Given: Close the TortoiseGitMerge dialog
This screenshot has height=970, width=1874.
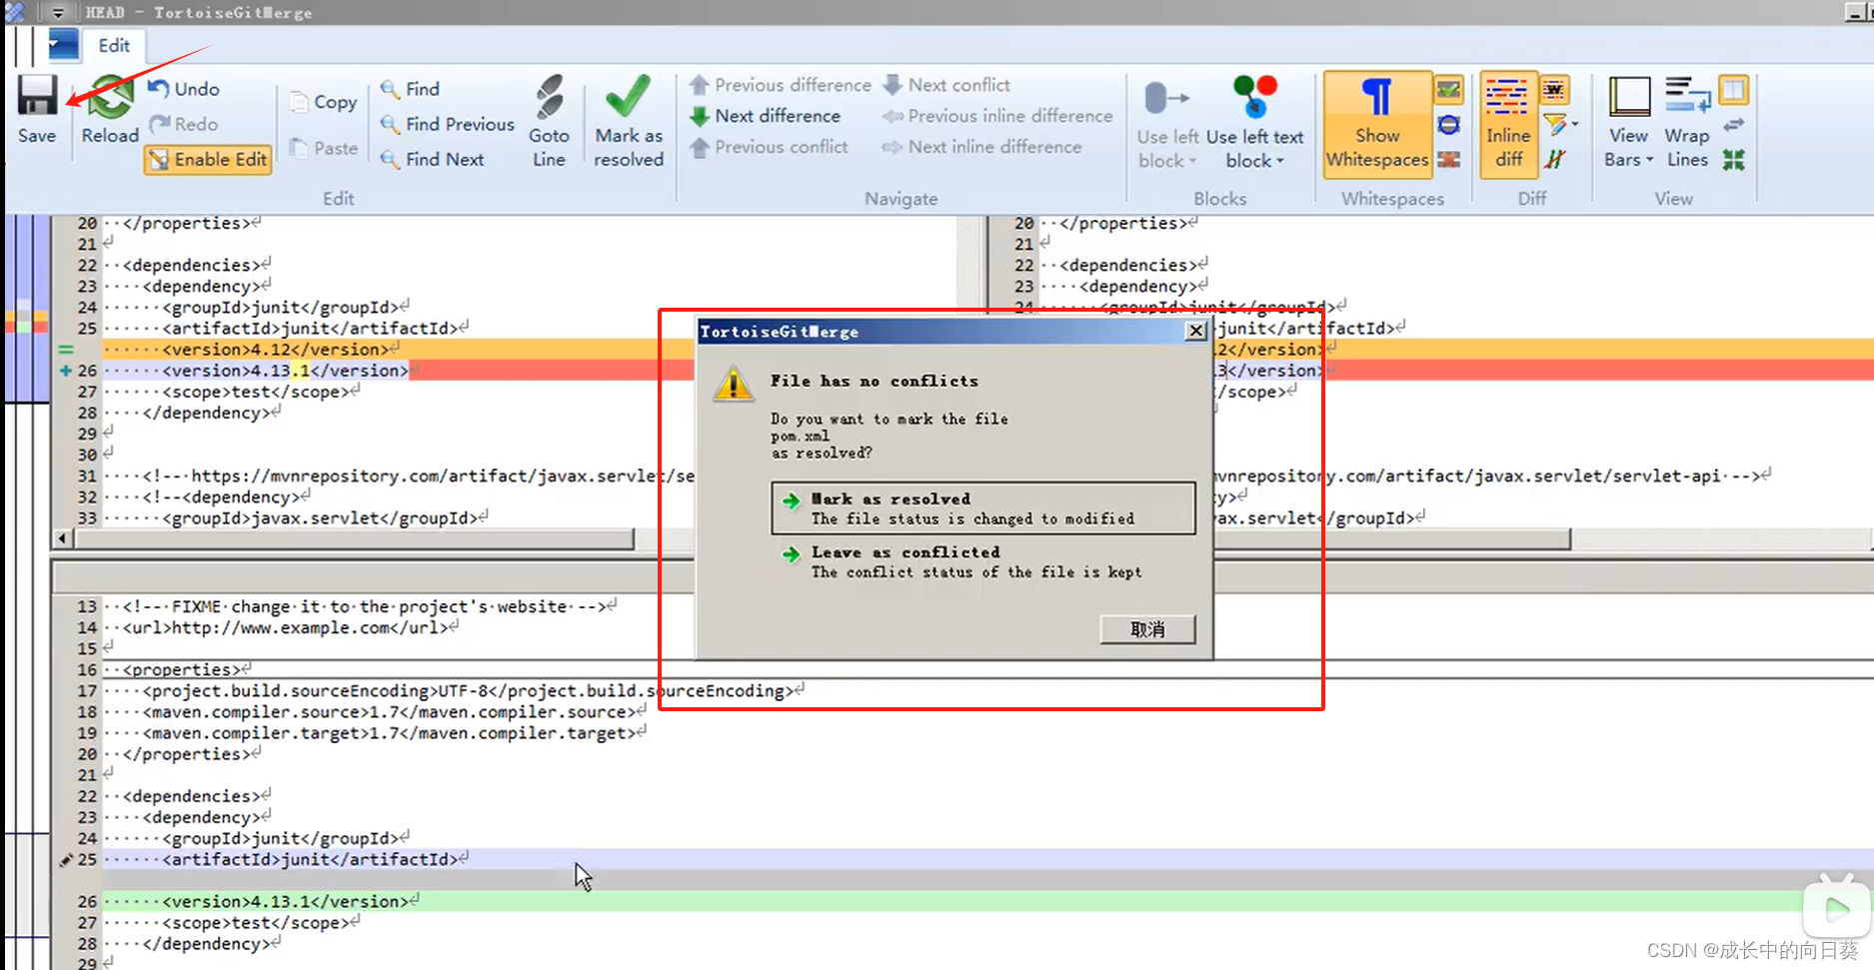Looking at the screenshot, I should (1195, 331).
